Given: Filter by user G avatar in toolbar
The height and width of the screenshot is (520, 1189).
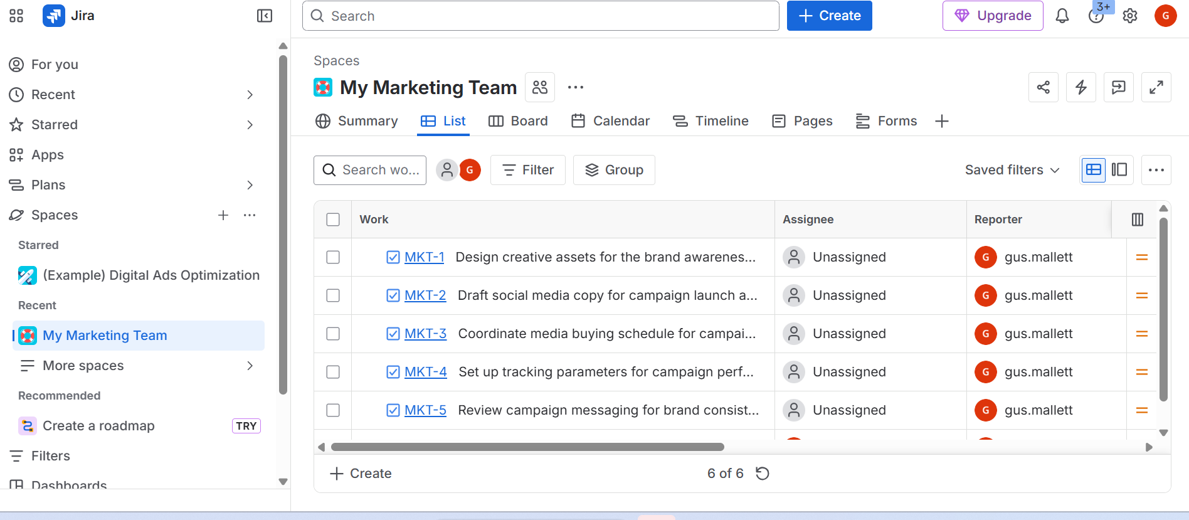Looking at the screenshot, I should 470,170.
